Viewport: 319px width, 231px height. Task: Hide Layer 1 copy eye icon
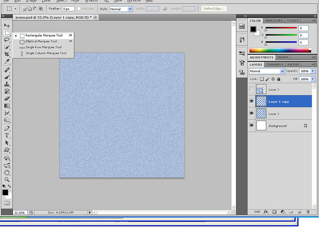point(252,101)
